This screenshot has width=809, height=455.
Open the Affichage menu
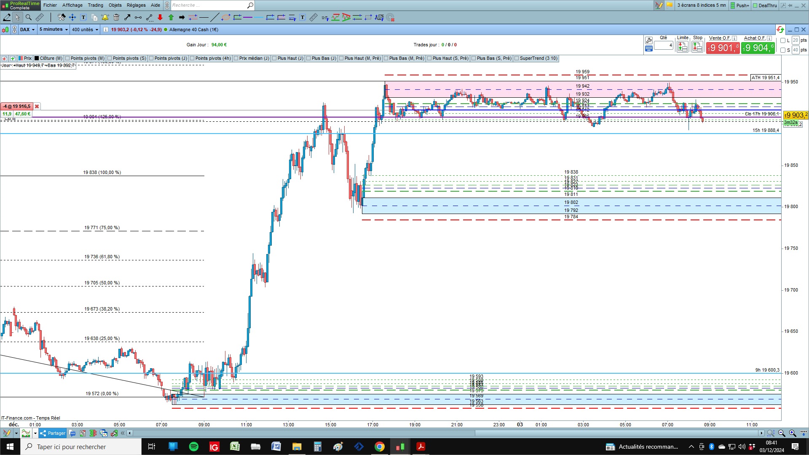[x=72, y=5]
